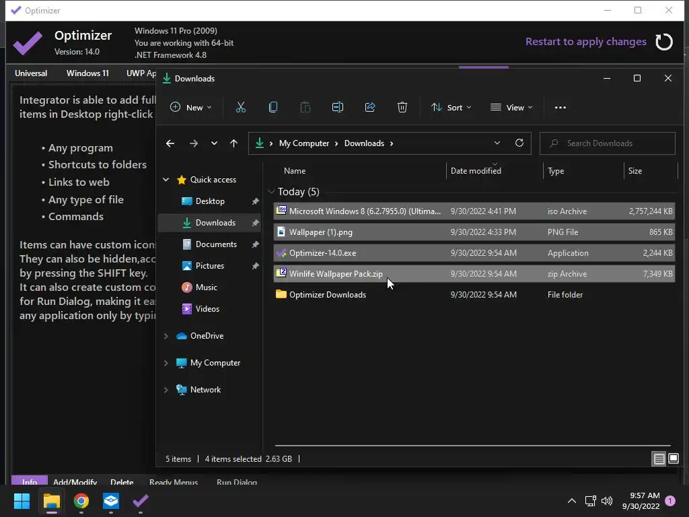Go back with the left arrow
This screenshot has height=517, width=689.
pos(170,143)
